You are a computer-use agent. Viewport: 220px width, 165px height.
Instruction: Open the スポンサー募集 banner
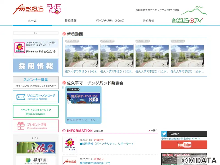click(36, 82)
